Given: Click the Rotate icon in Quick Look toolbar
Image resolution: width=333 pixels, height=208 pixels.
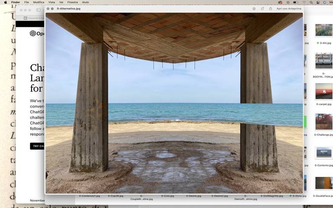Looking at the screenshot, I should pyautogui.click(x=262, y=9).
